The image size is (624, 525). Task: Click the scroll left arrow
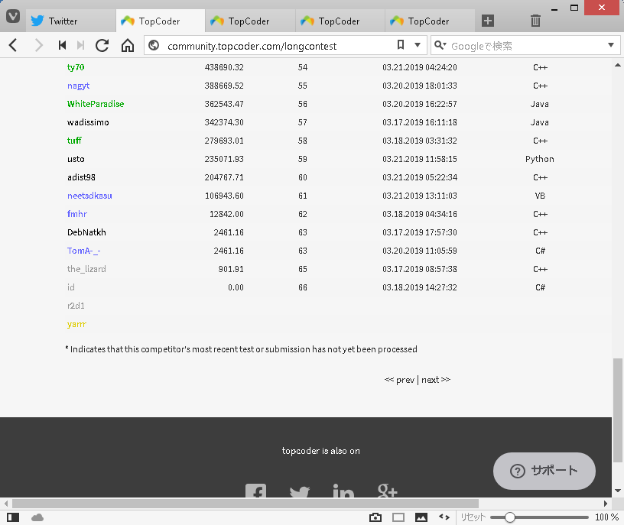click(x=6, y=504)
